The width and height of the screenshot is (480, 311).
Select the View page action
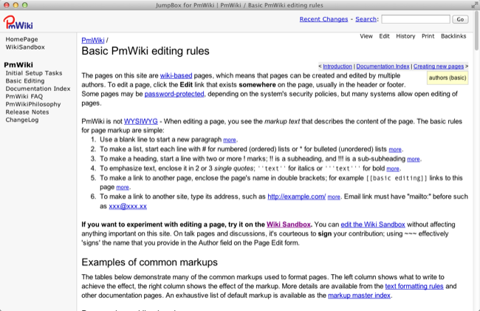coord(366,36)
